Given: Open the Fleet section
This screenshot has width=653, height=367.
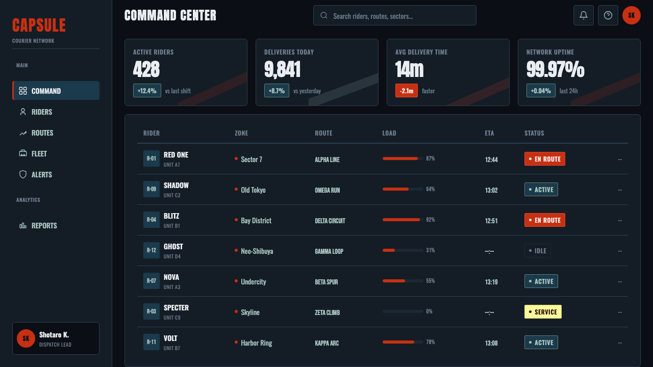Looking at the screenshot, I should 56,153.
